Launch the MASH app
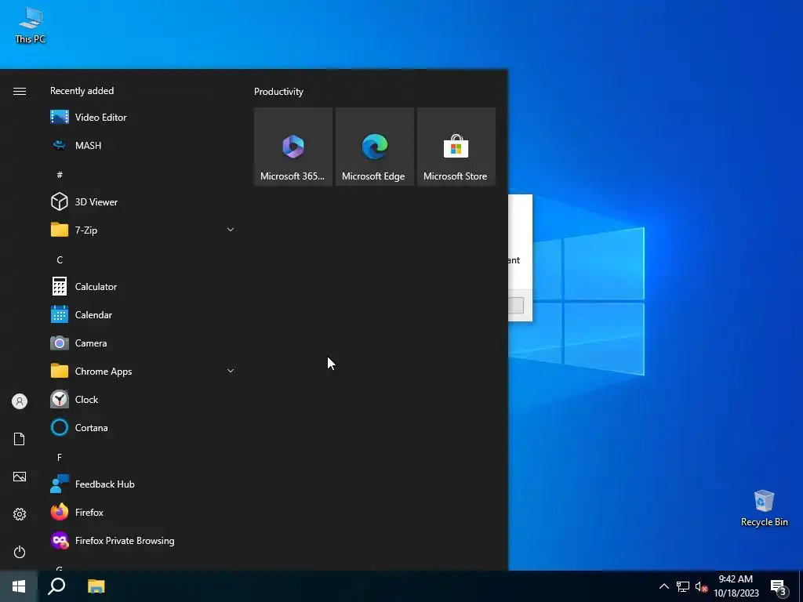This screenshot has width=803, height=602. (143, 145)
